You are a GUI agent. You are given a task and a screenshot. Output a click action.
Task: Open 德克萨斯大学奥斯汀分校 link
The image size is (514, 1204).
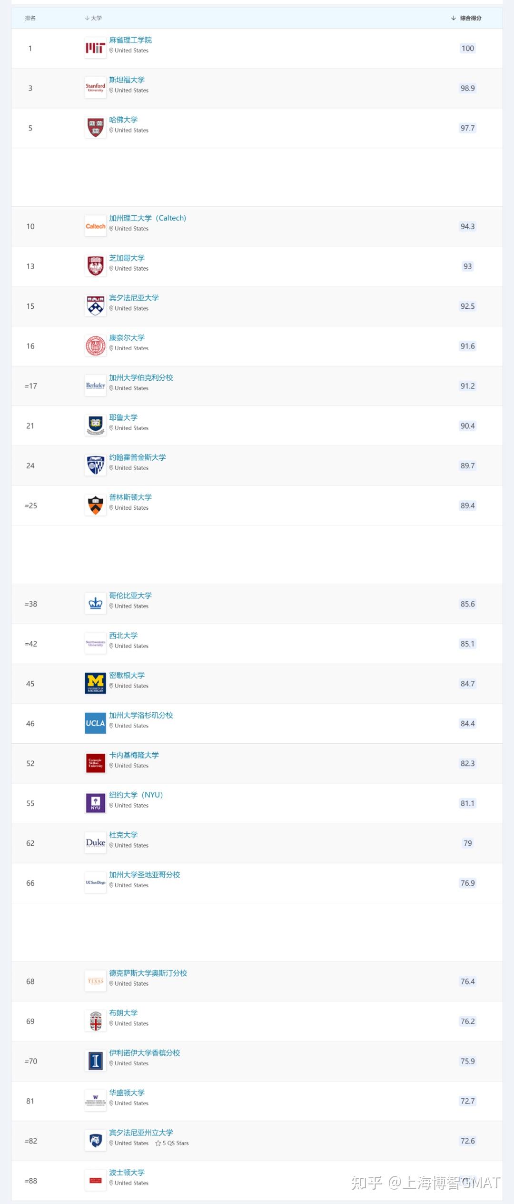(x=148, y=973)
